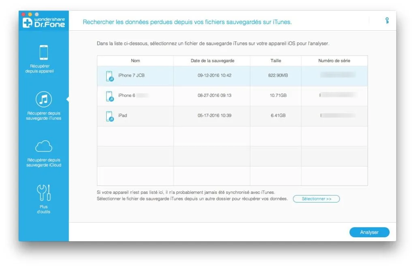This screenshot has width=415, height=268.
Task: Click the blurred serial number of iPhone 7 JCB
Action: (x=338, y=75)
